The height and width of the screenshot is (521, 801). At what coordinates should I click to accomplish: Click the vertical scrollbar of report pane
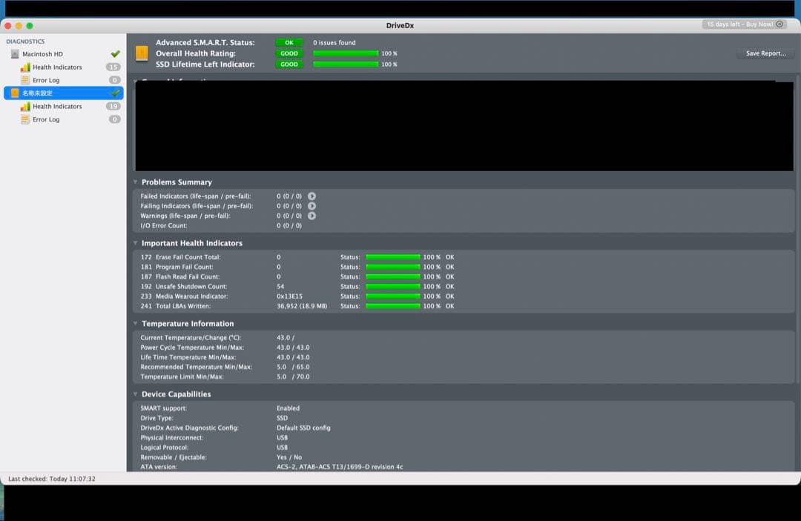click(x=797, y=228)
